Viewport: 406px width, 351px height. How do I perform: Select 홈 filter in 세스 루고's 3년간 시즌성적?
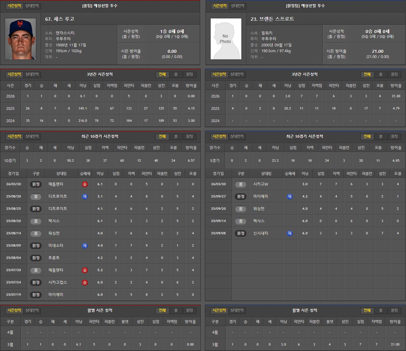pos(176,75)
